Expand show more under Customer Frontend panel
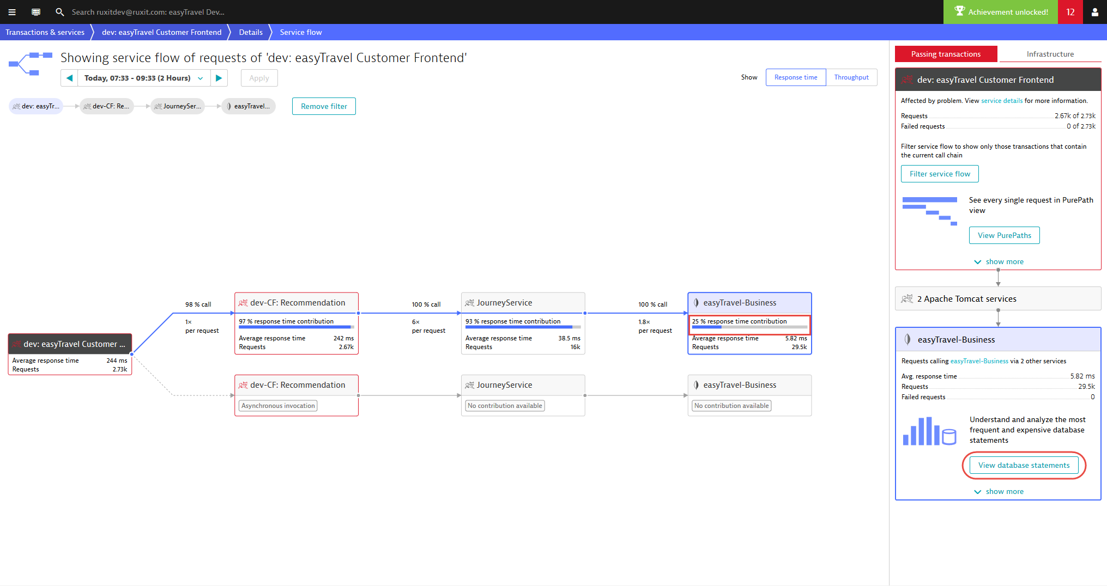The image size is (1107, 586). (999, 262)
